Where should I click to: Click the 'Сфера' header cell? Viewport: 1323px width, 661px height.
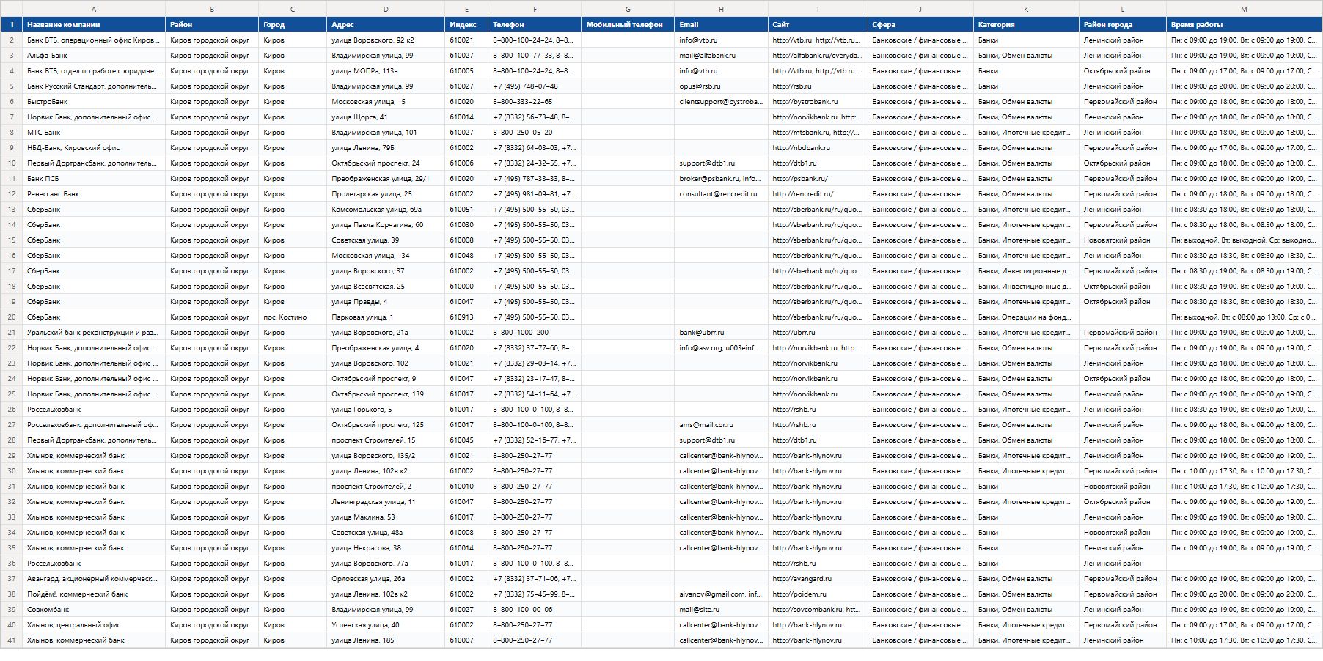point(920,24)
